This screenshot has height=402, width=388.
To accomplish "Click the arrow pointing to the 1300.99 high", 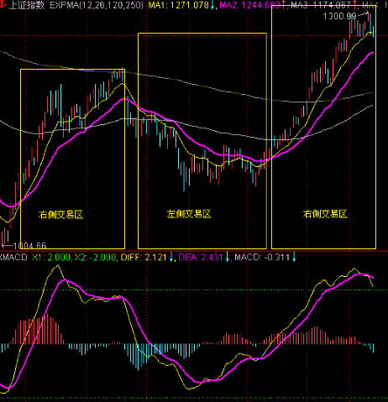I will 363,13.
